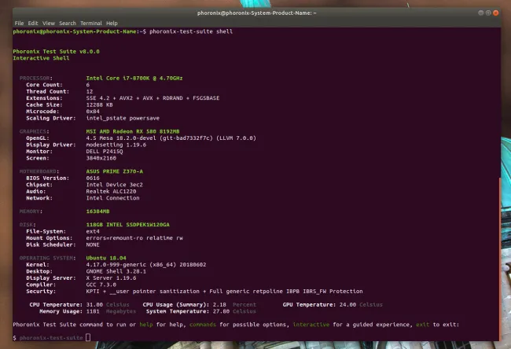
Task: Click "ASUS PRIME Z370-A" motherboard text
Action: 115,171
